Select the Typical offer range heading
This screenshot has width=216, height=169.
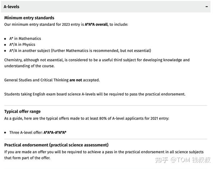point(22,111)
